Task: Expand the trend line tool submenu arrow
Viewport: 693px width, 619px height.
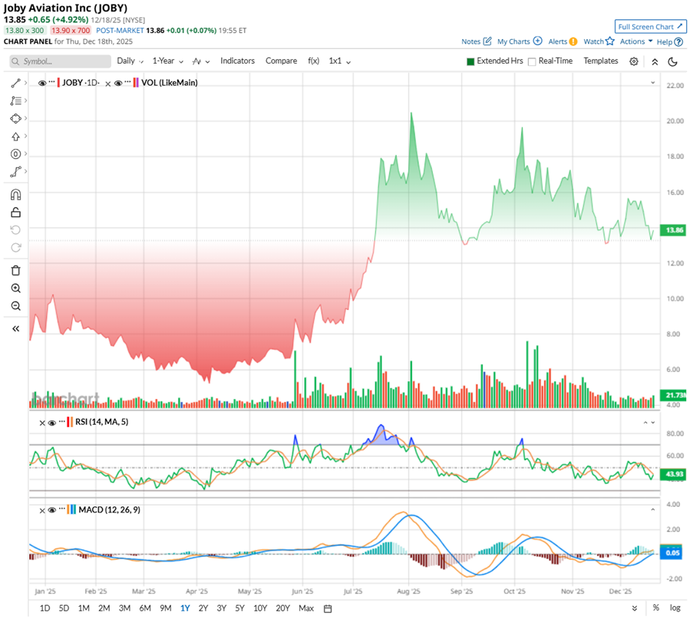Action: point(25,83)
